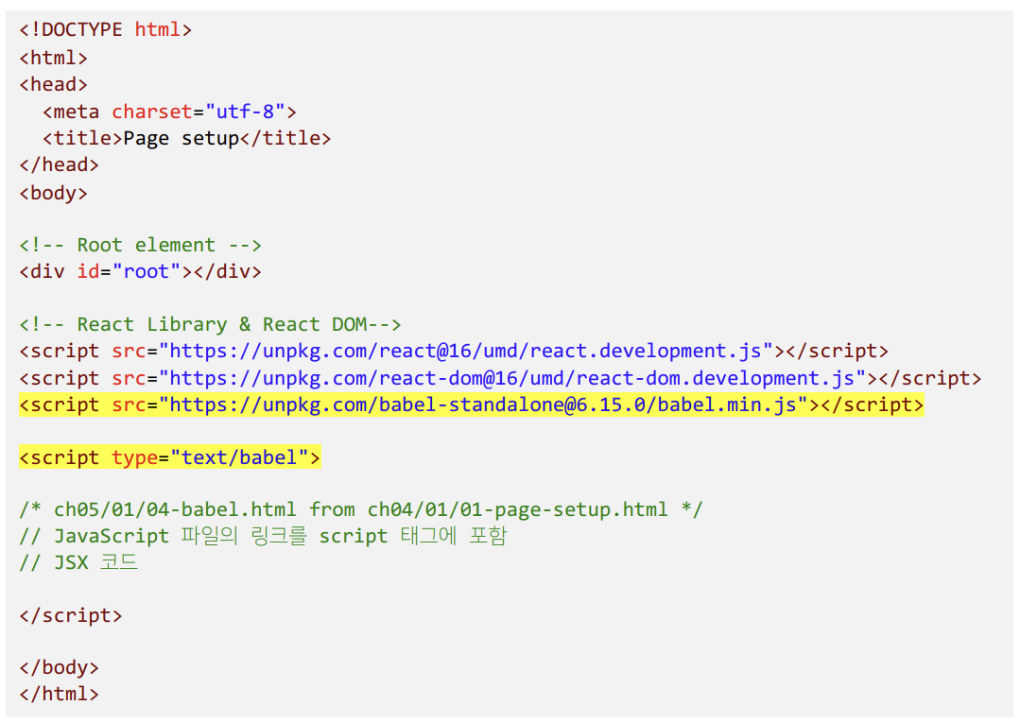Click the <title>Page setup</title> line

(x=186, y=139)
